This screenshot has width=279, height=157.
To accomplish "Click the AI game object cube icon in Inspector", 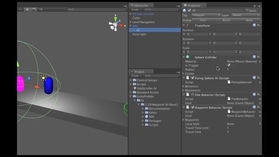I will (184, 10).
